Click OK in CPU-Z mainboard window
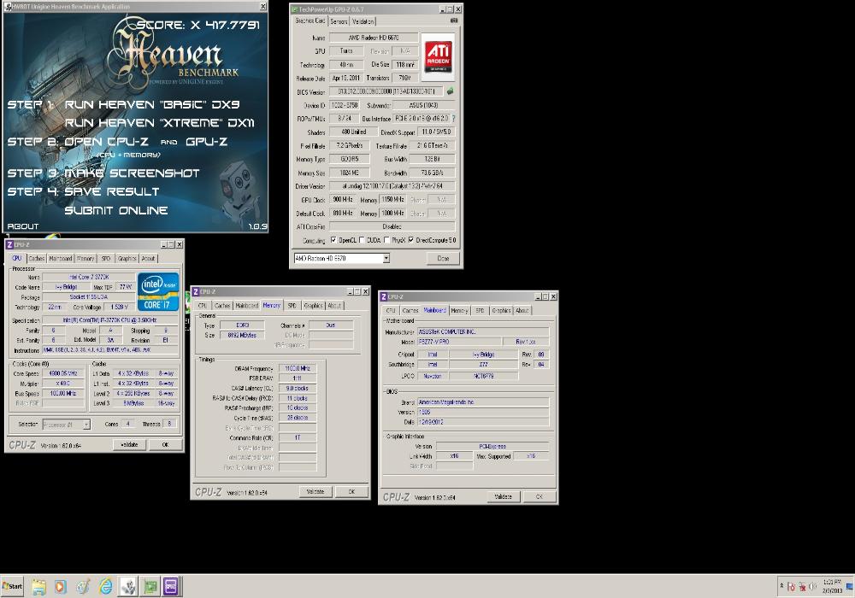Screen dimensions: 855x598 point(540,496)
